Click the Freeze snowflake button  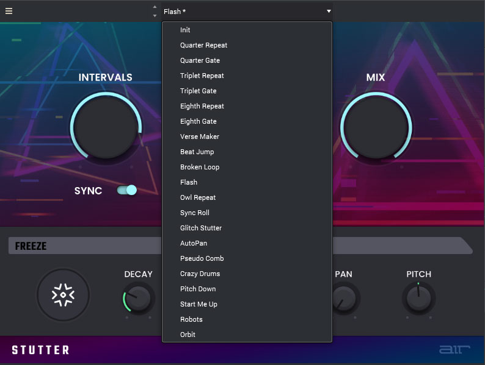coord(63,295)
